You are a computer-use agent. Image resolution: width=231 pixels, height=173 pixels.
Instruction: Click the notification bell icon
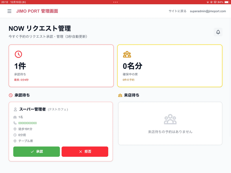[218, 32]
